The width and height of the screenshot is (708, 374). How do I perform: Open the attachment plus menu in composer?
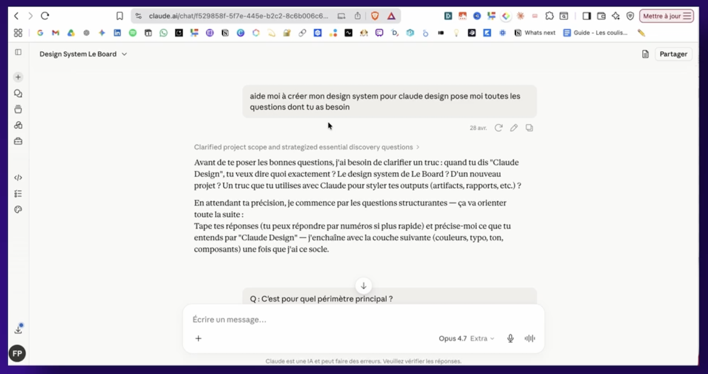pos(198,338)
